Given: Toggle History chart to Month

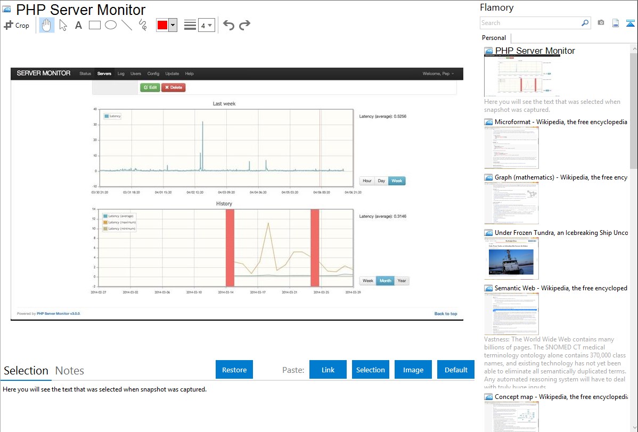Looking at the screenshot, I should 386,281.
